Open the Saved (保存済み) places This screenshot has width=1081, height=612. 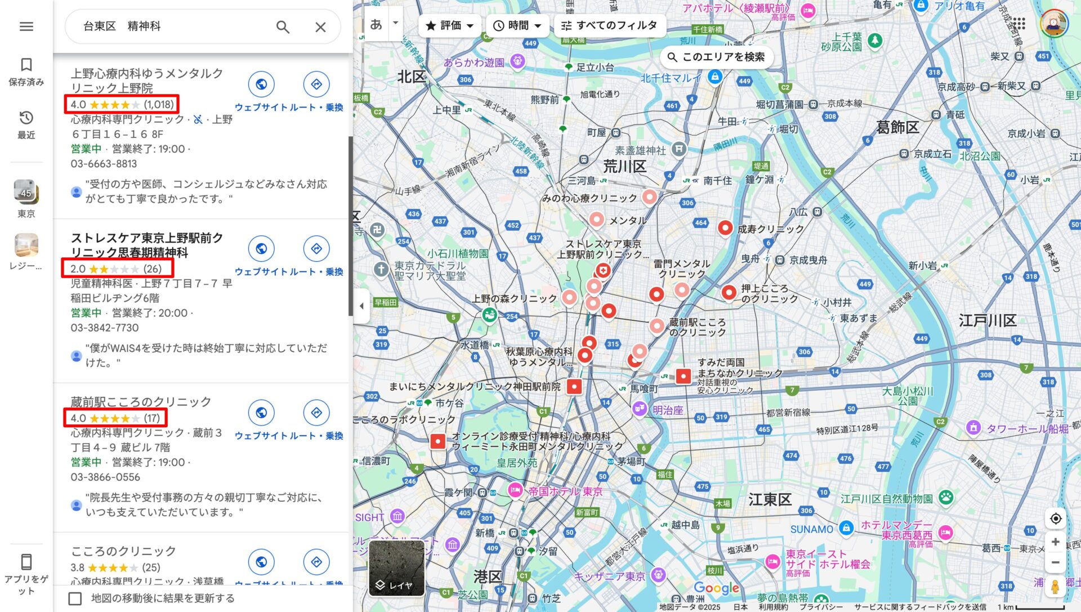pyautogui.click(x=26, y=72)
